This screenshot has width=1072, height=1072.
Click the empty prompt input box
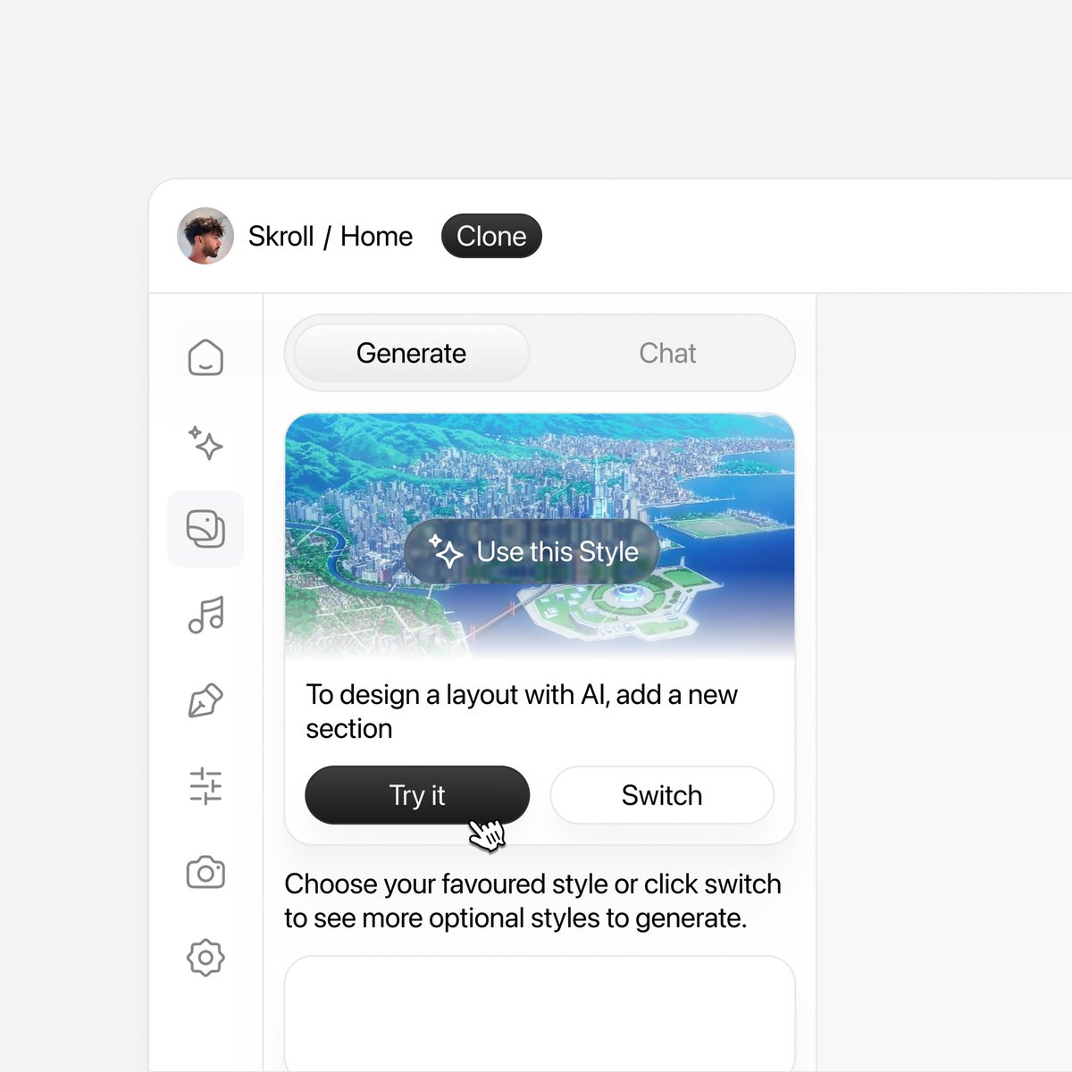point(540,1014)
